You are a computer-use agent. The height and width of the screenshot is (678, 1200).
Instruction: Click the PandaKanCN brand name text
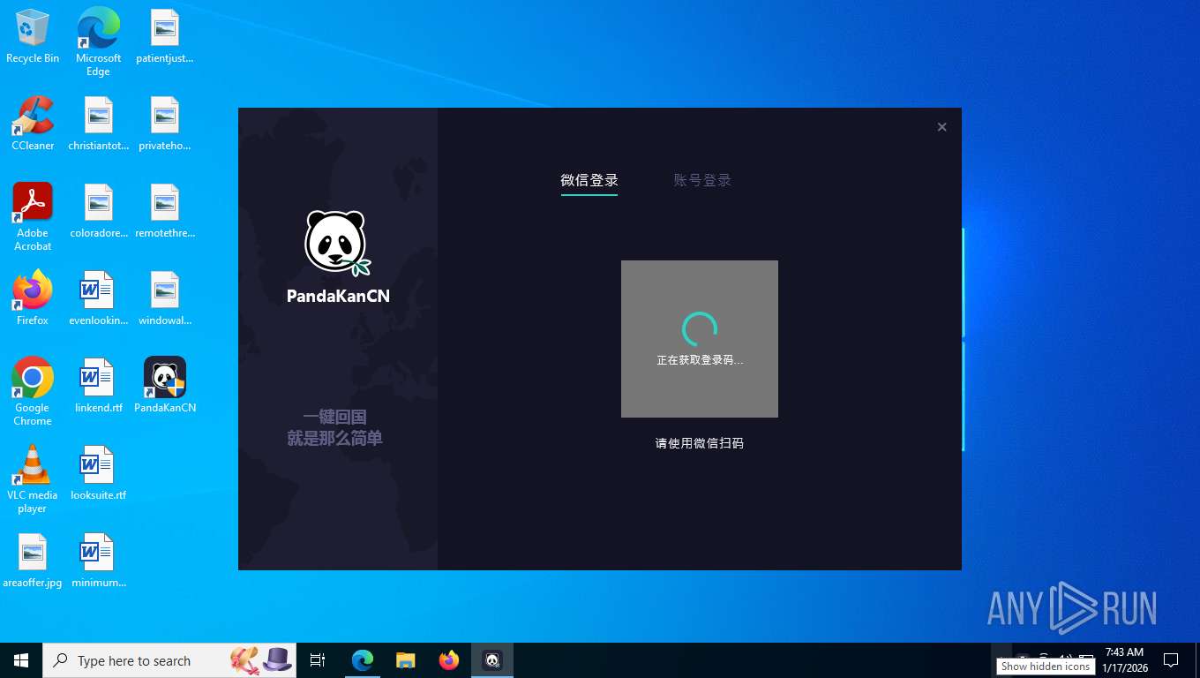point(338,296)
